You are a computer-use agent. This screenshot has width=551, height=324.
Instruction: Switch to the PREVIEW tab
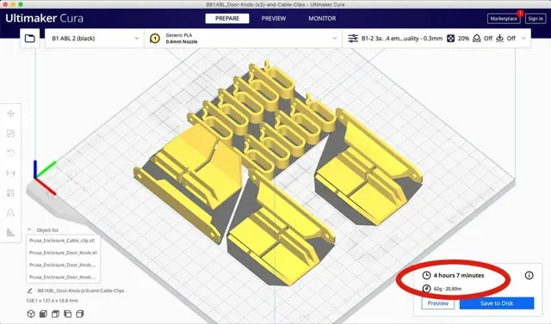(x=274, y=18)
